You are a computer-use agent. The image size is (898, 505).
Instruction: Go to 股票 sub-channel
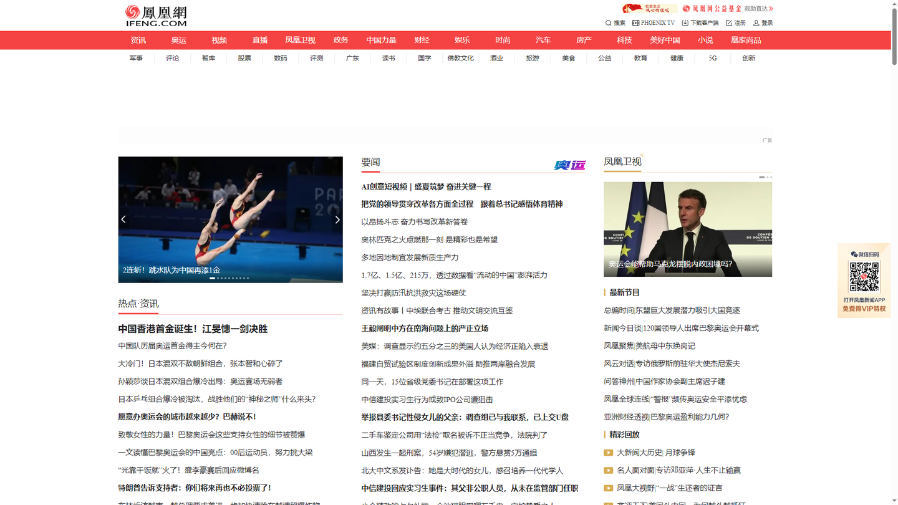tap(244, 58)
